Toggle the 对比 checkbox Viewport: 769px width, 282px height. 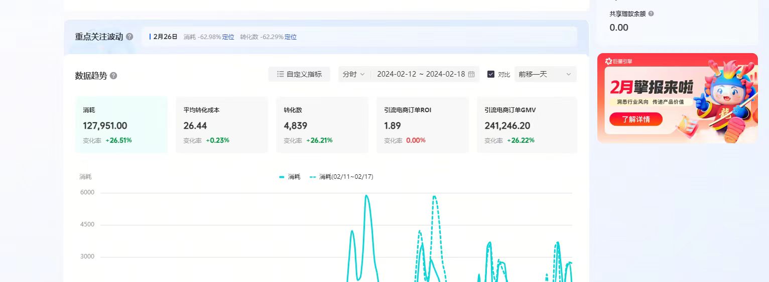(x=491, y=74)
